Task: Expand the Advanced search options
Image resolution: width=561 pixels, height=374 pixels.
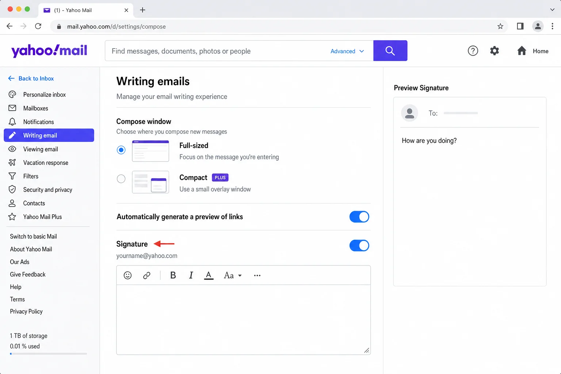Action: point(347,51)
